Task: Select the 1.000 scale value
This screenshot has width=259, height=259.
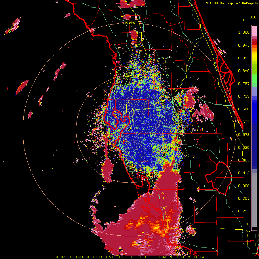Action: click(244, 32)
